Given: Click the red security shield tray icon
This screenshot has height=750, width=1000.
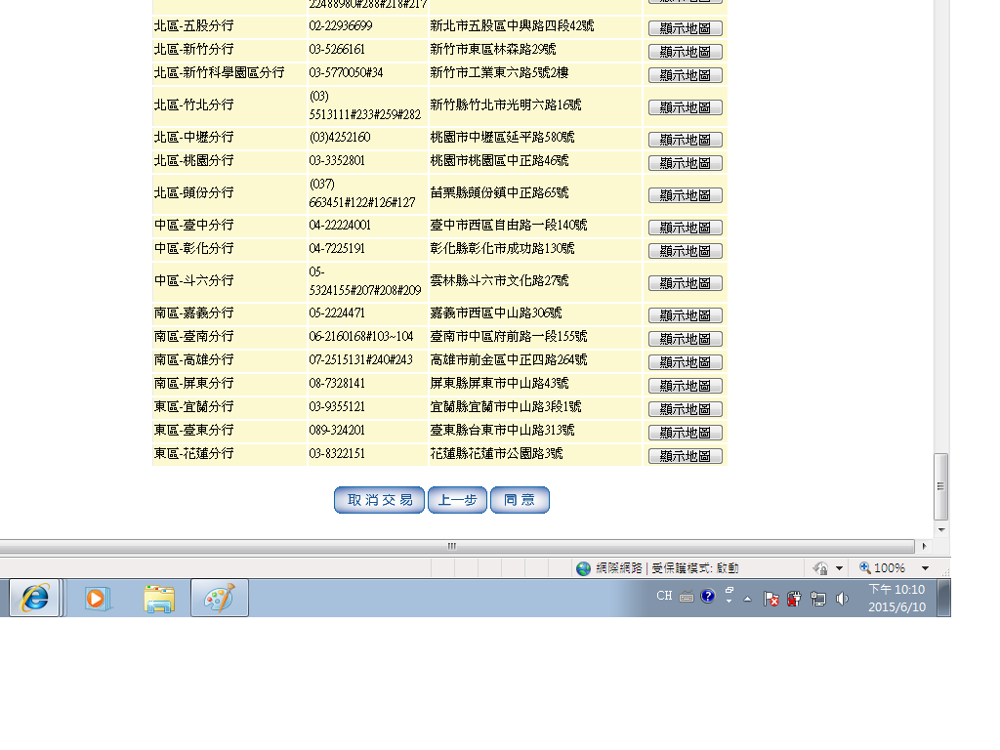Looking at the screenshot, I should [x=794, y=599].
